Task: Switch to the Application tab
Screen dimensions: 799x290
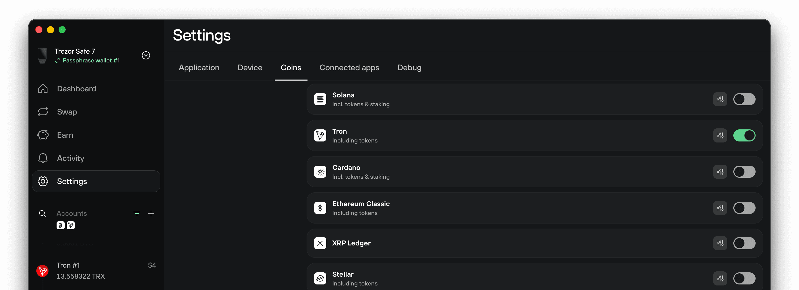Action: 199,67
